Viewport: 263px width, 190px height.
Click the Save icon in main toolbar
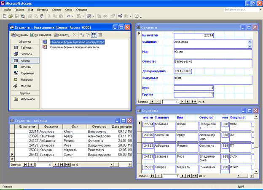[x=16, y=16]
